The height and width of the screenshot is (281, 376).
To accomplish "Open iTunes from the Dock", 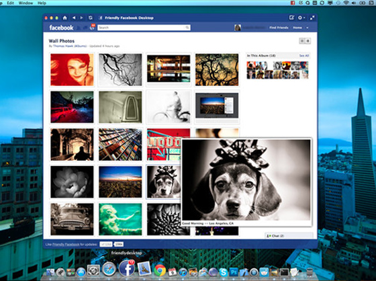I will [183, 272].
